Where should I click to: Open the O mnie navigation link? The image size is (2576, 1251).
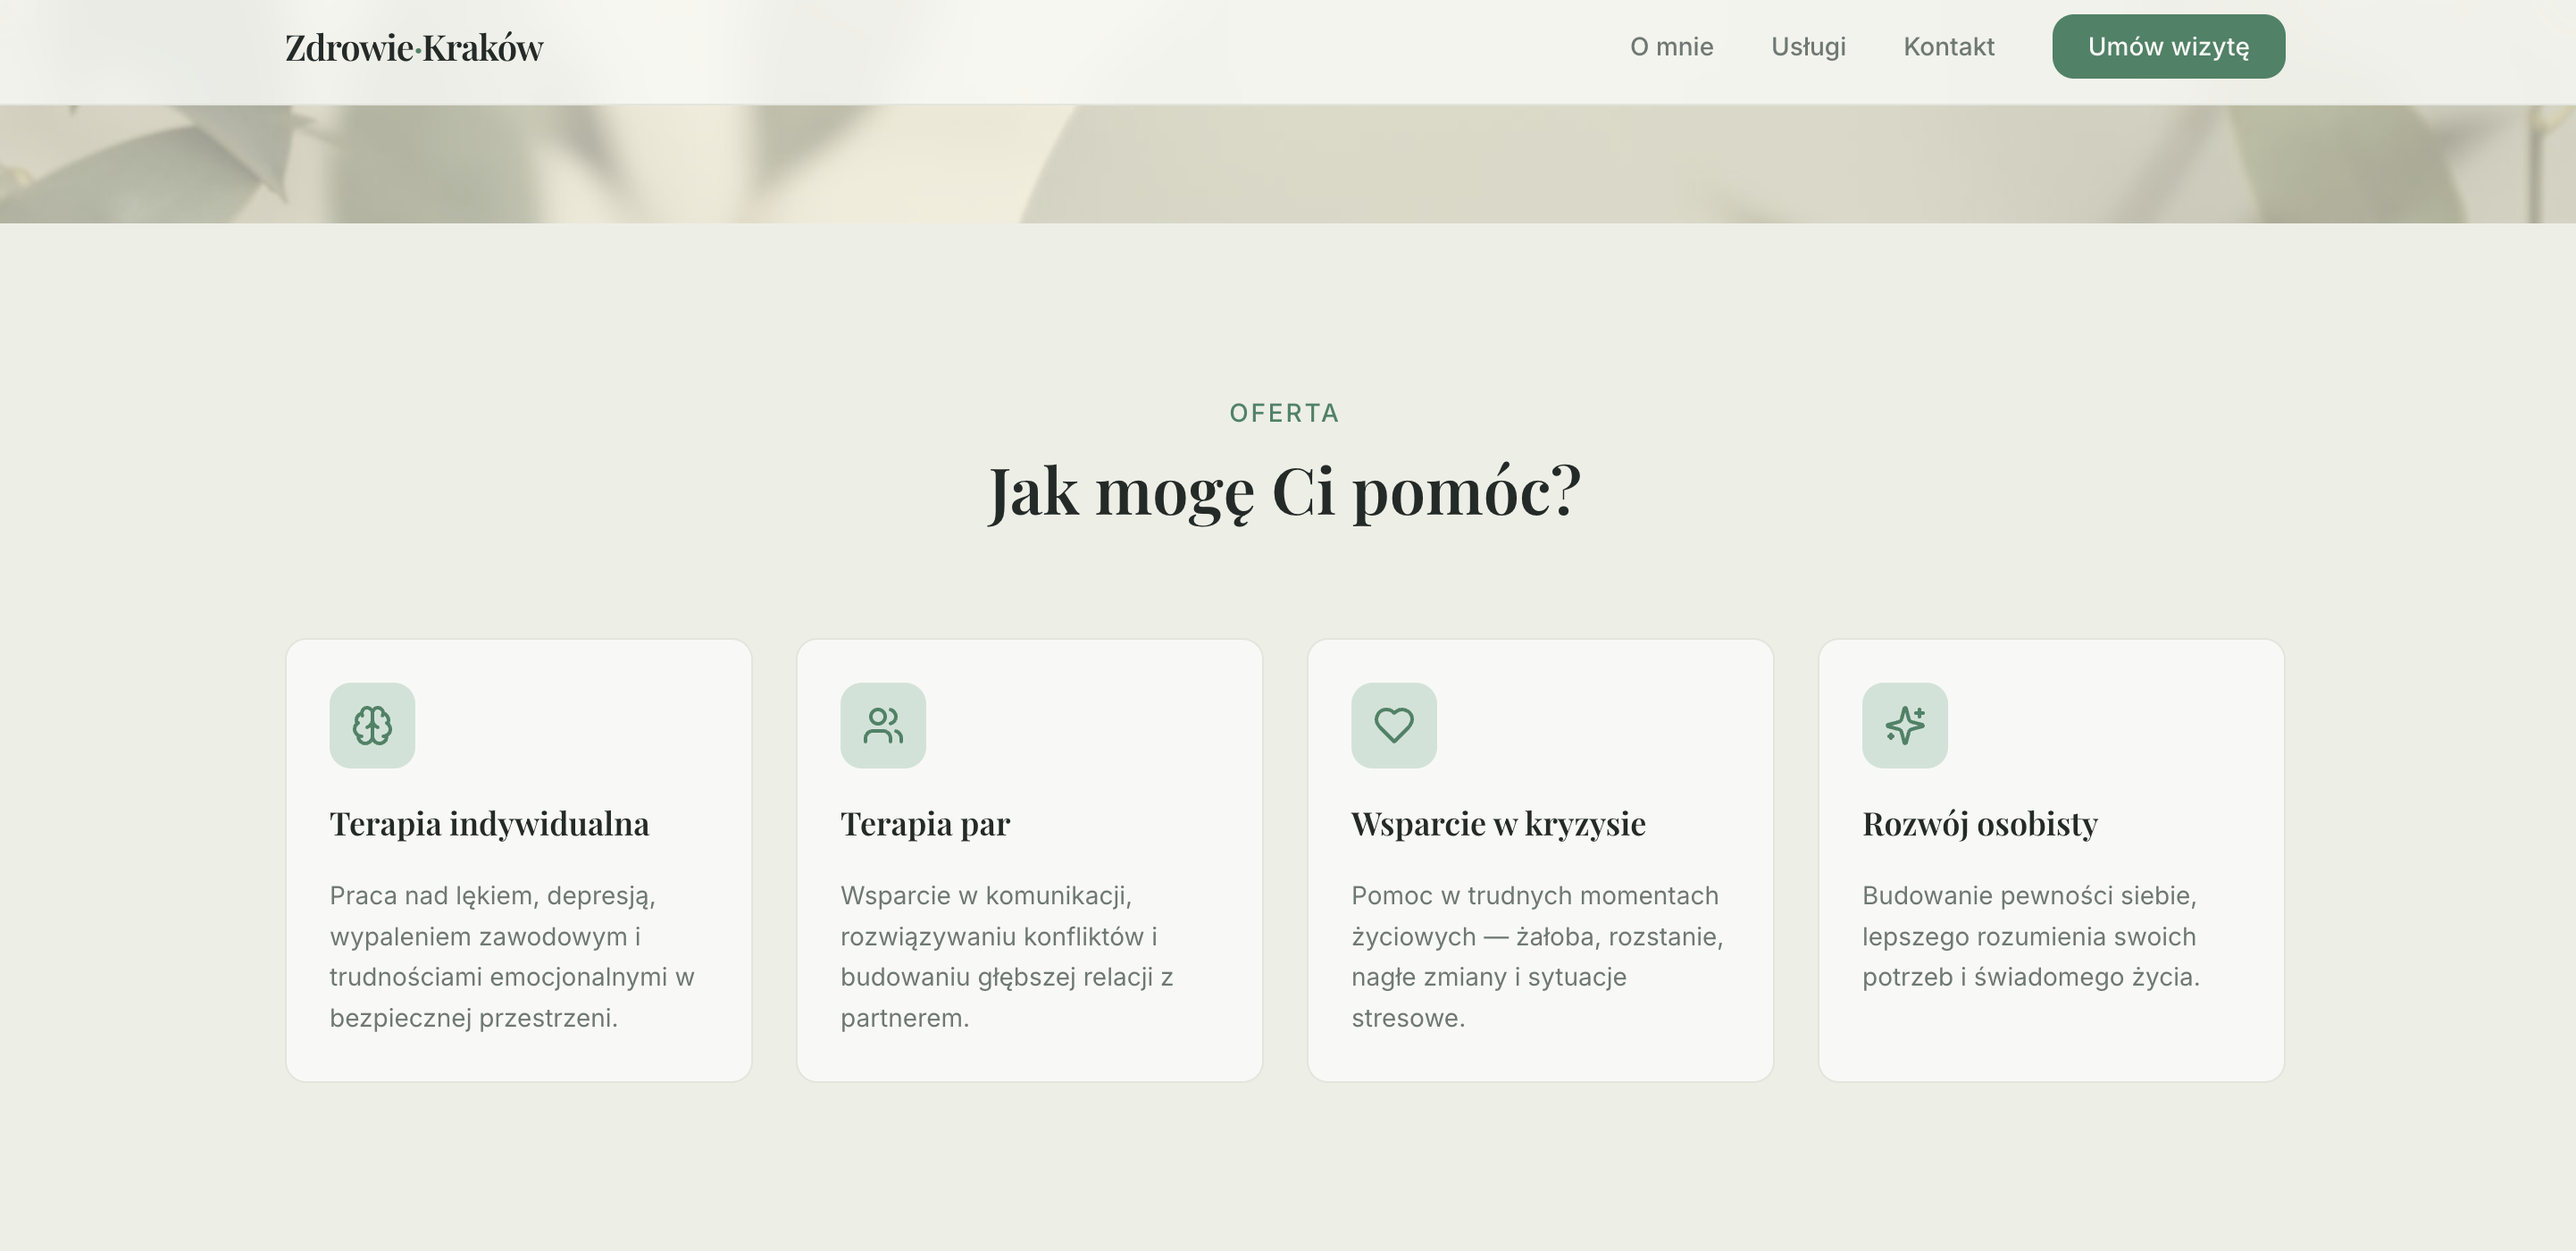1672,47
